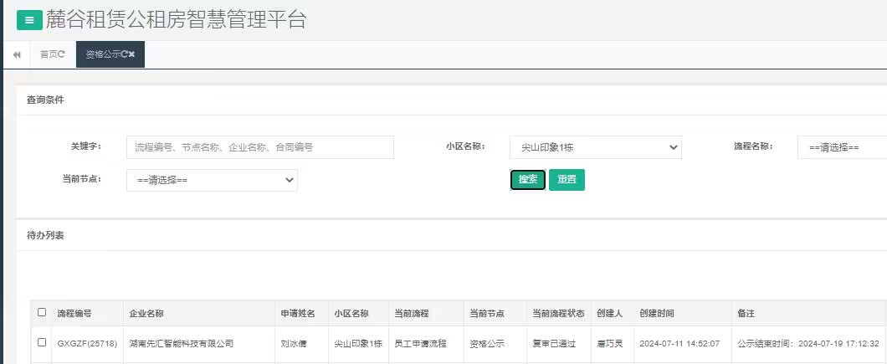Click the 创建时间 column header
This screenshot has width=887, height=364.
point(657,313)
